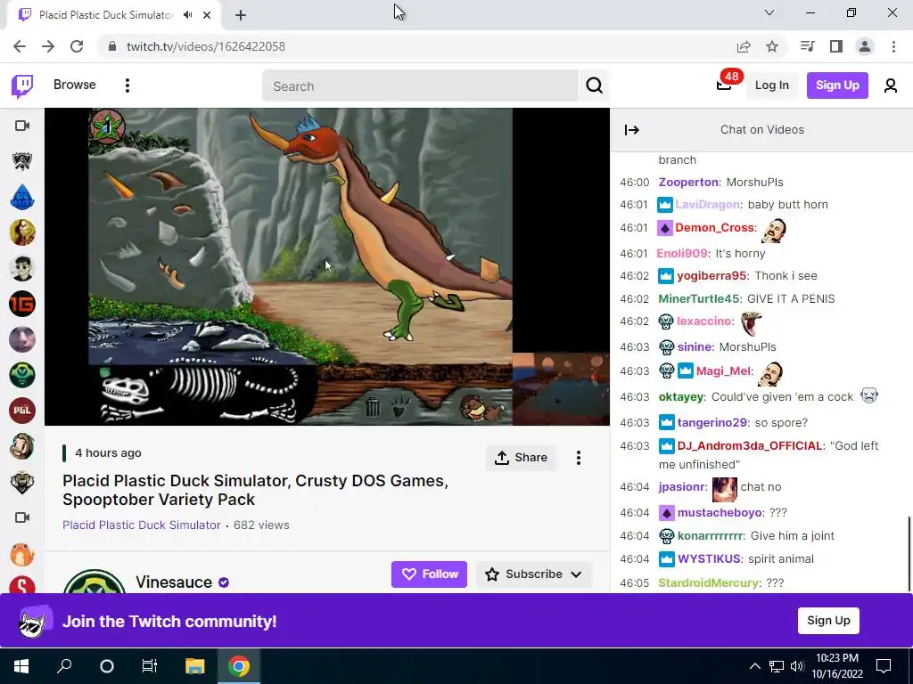
Task: Open Chrome media control icon
Action: (807, 46)
